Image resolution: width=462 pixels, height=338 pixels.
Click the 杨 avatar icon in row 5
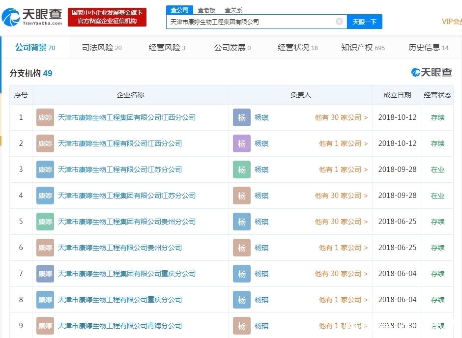(242, 222)
